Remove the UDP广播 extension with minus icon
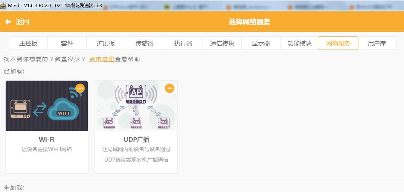Screen dimensions: 404x192 (169, 88)
